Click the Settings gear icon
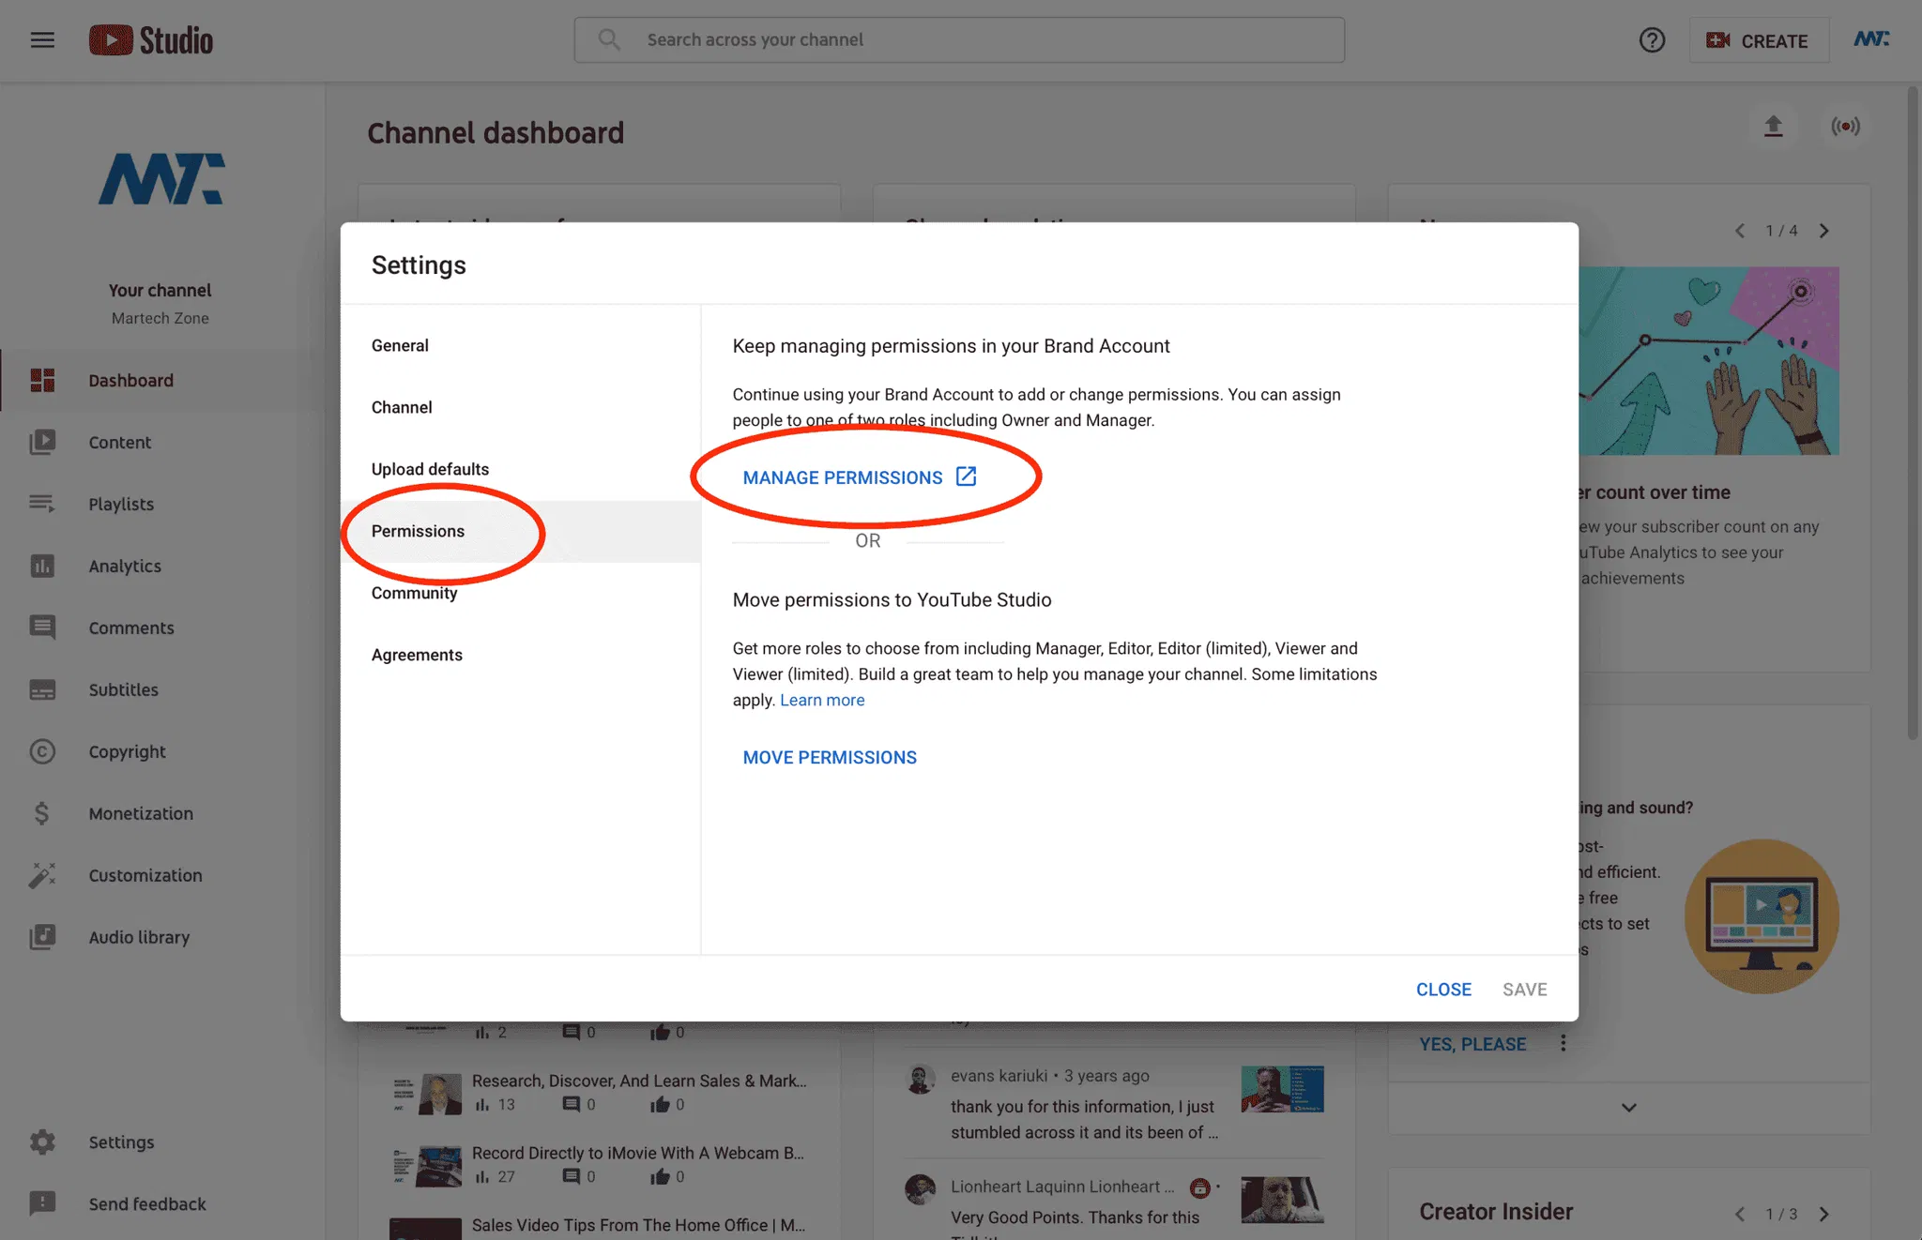Screen dimensions: 1922x1240 pos(42,1142)
